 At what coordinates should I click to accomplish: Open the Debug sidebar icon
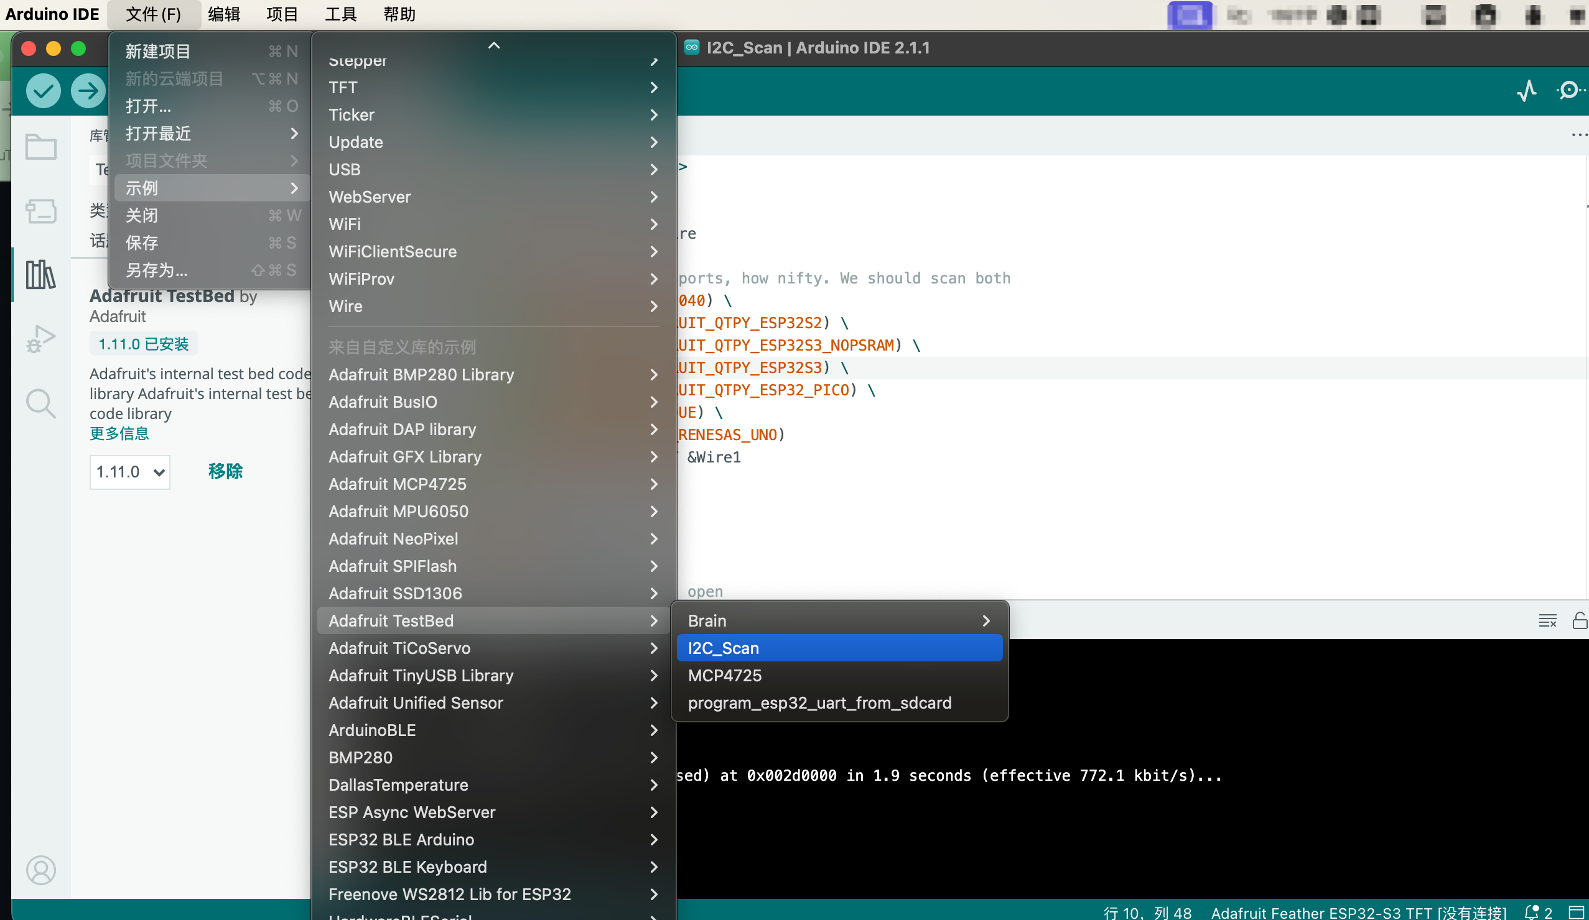(x=41, y=339)
